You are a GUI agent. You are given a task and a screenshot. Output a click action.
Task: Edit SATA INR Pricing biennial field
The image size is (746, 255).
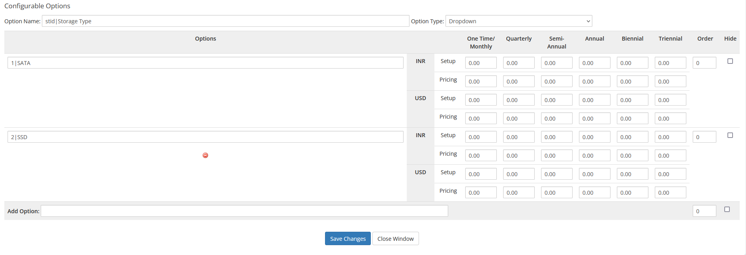click(632, 81)
